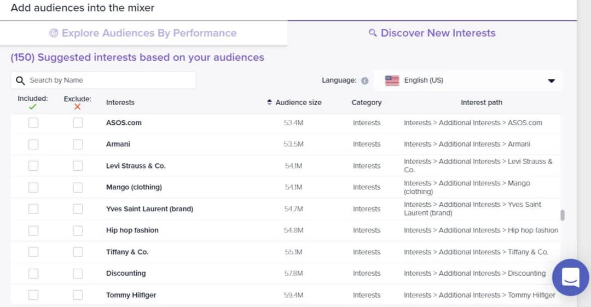The height and width of the screenshot is (307, 591).
Task: Click the 55.1M audience size value
Action: 293,252
